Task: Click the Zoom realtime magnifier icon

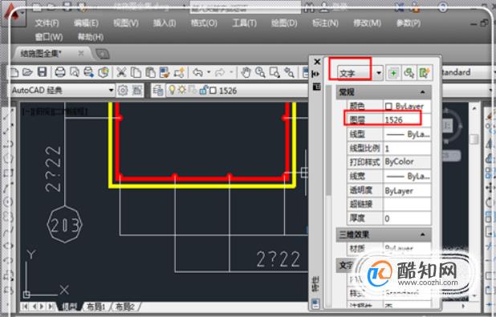Action: pyautogui.click(x=260, y=72)
